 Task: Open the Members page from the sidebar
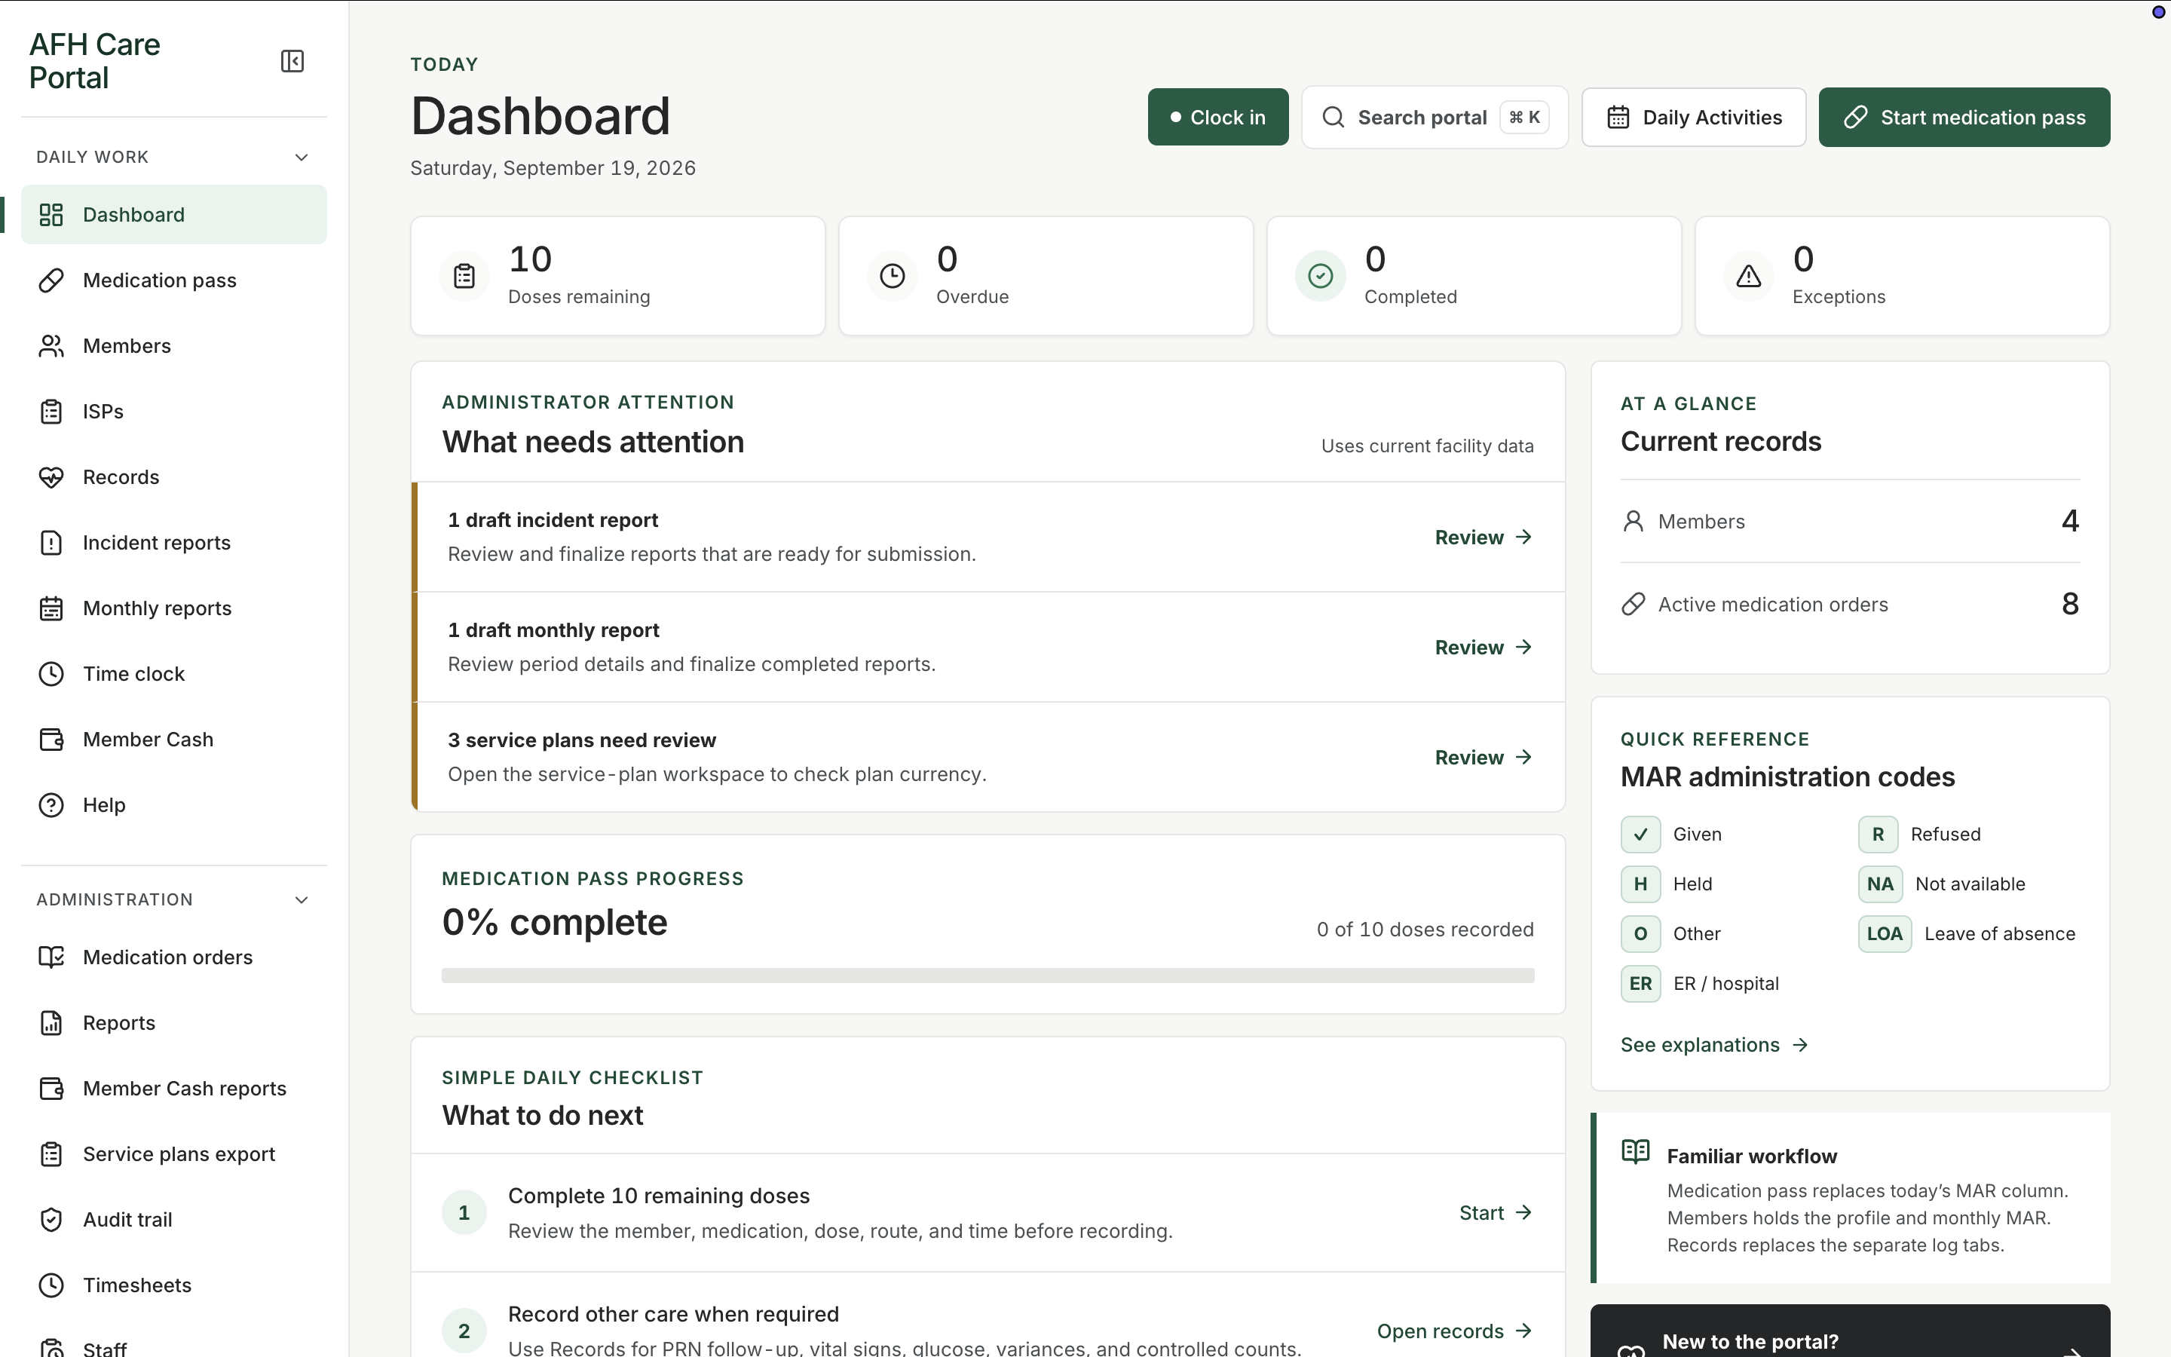click(174, 345)
